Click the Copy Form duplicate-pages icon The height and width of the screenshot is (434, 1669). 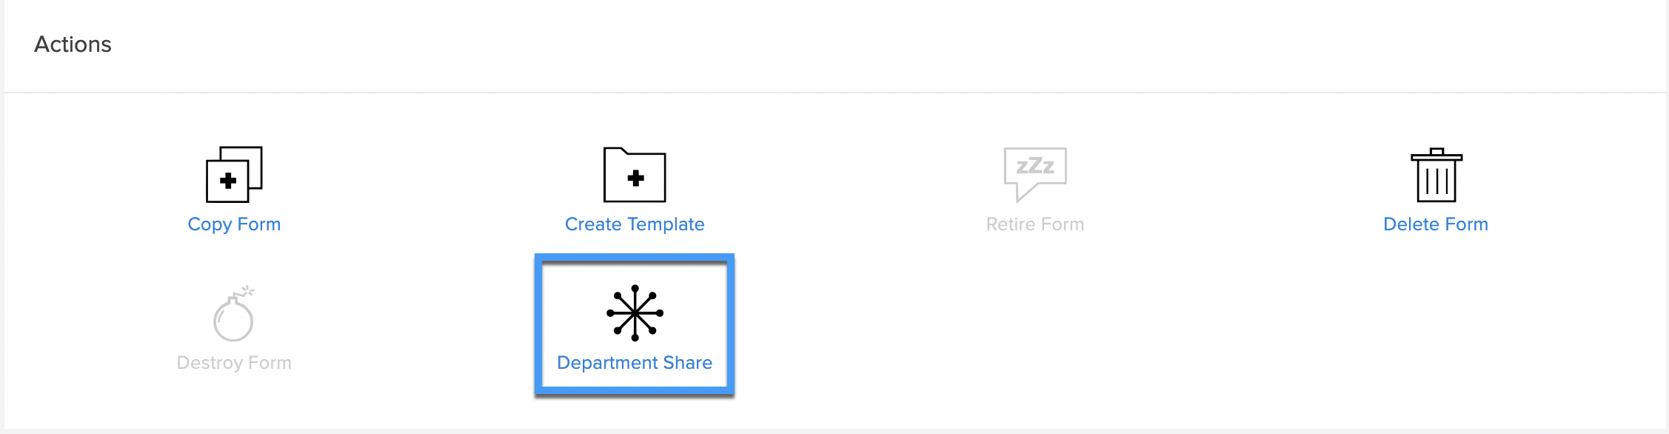coord(234,174)
